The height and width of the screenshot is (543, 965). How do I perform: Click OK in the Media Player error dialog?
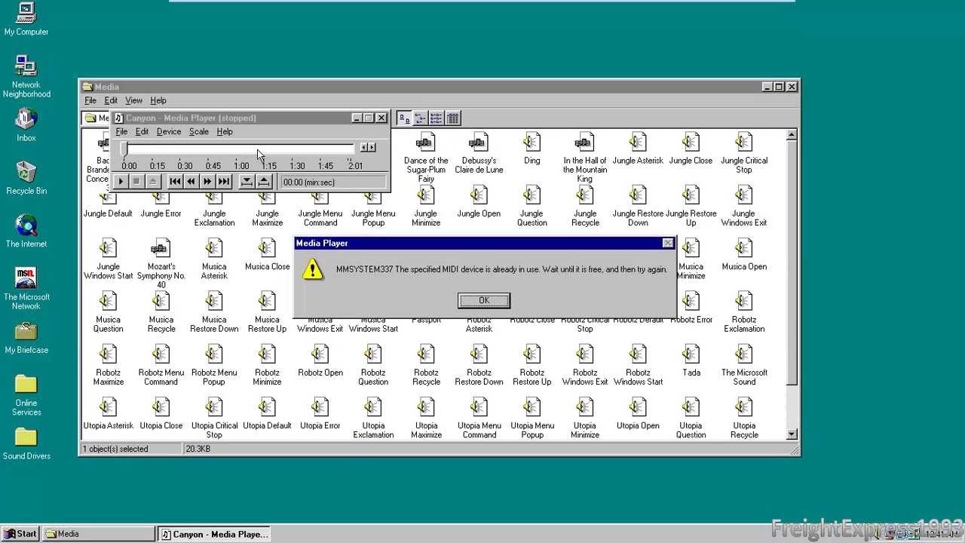pos(484,300)
